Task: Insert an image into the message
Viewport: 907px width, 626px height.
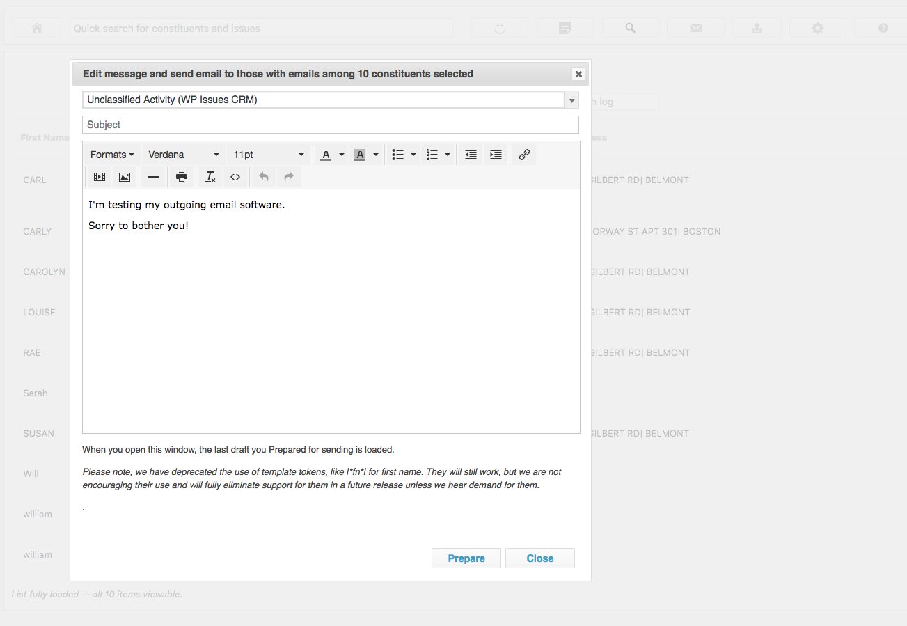Action: (x=125, y=177)
